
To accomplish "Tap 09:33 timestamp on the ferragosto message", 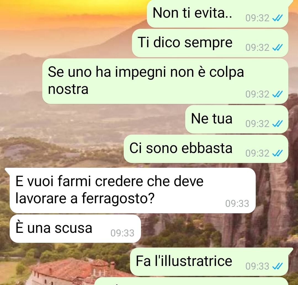I will pyautogui.click(x=237, y=204).
